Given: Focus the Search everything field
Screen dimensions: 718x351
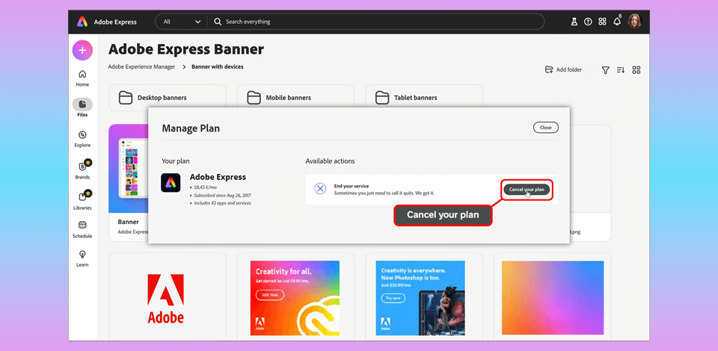Looking at the screenshot, I should [x=375, y=22].
